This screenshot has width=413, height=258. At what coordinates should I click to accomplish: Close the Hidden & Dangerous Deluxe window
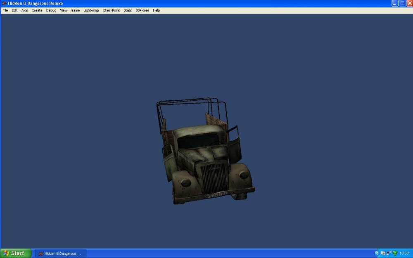(x=410, y=3)
